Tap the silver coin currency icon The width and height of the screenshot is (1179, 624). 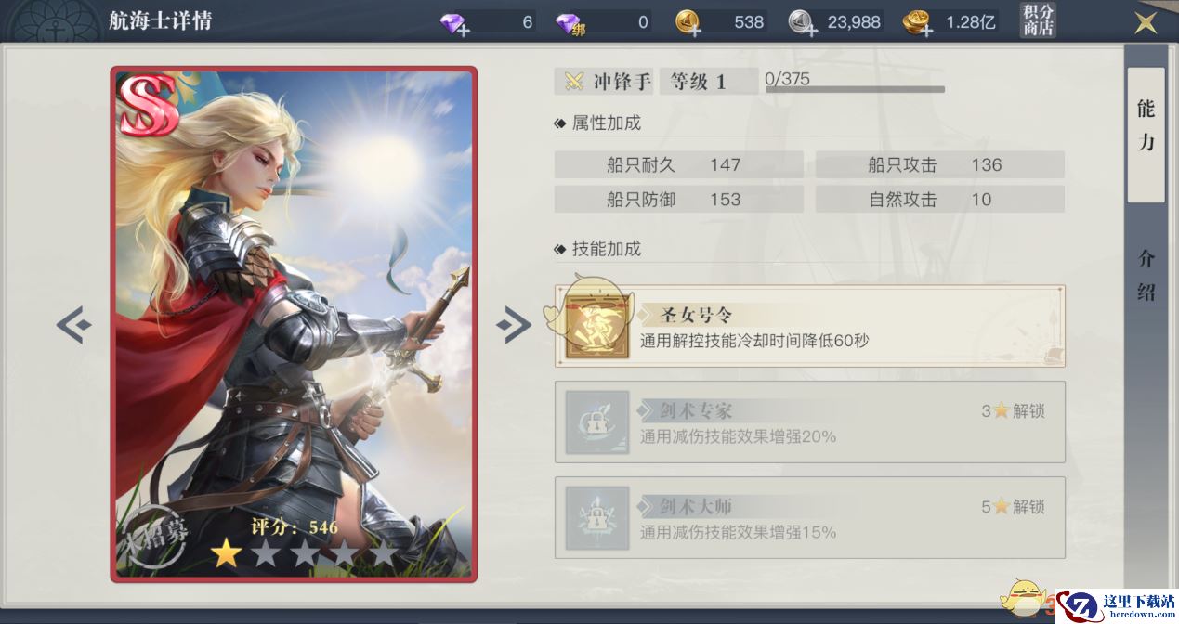click(804, 21)
